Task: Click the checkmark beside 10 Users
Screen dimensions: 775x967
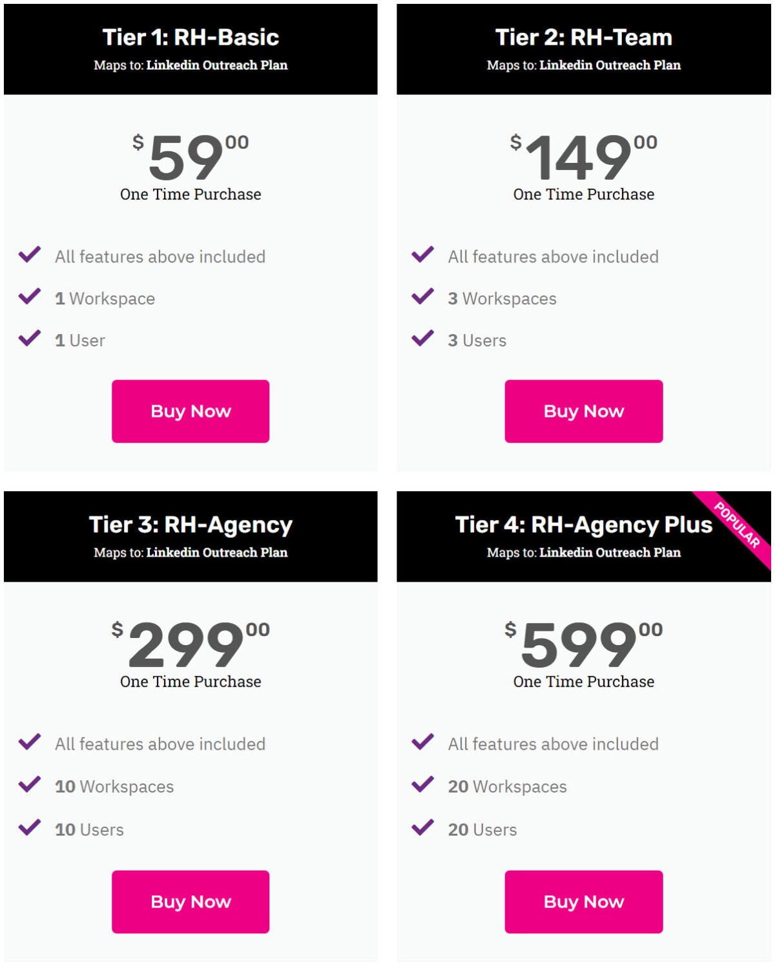Action: [30, 828]
